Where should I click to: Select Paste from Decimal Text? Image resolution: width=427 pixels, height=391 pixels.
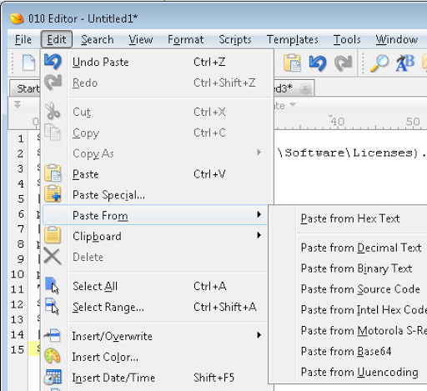coord(362,248)
